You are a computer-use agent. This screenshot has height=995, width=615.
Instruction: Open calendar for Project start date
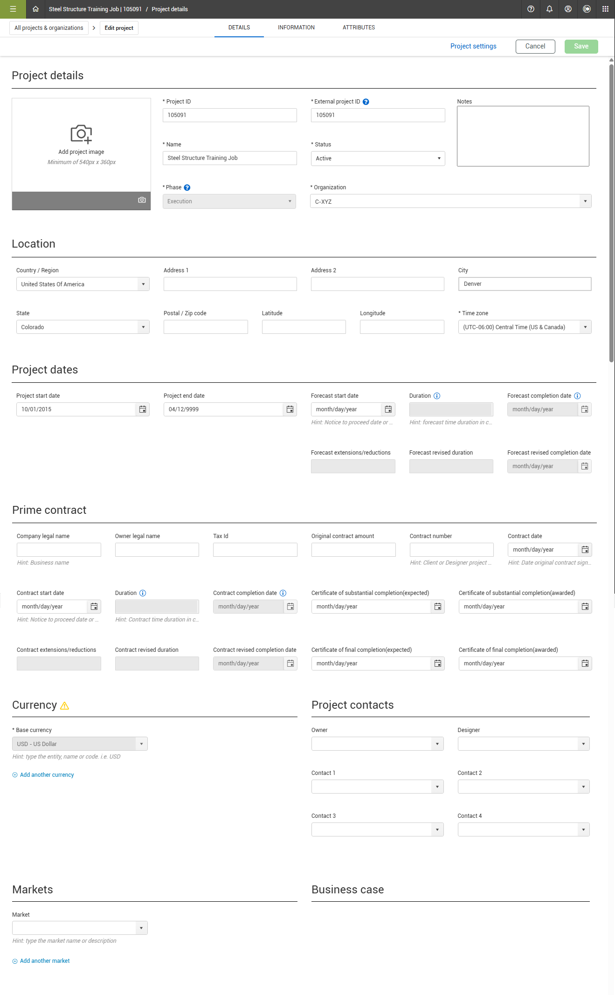click(x=143, y=409)
